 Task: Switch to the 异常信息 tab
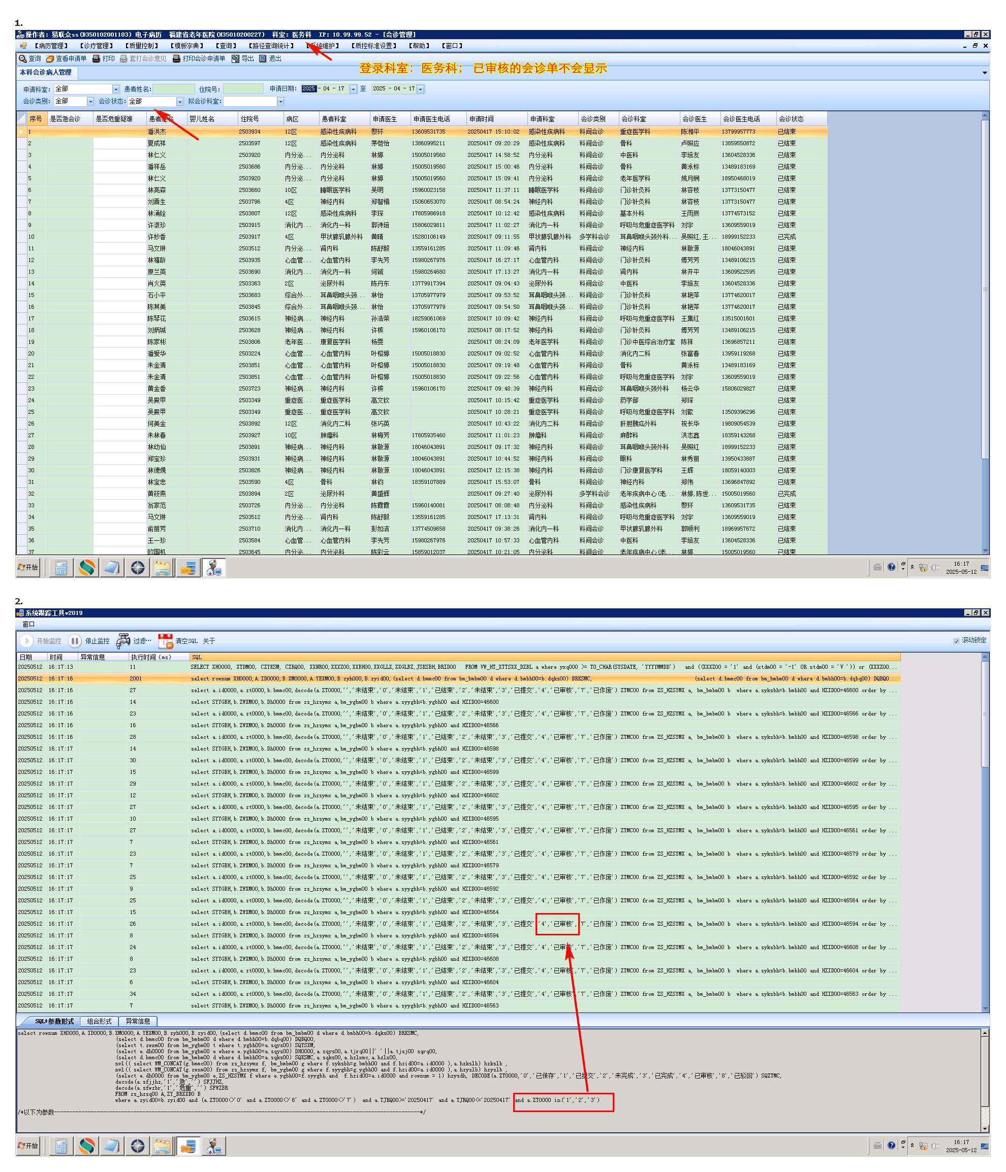tap(138, 1022)
